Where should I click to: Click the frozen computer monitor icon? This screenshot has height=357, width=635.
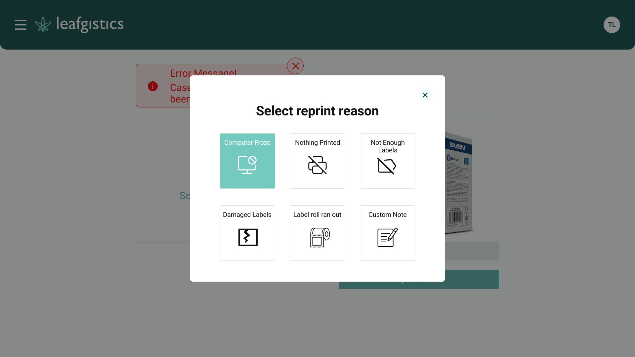click(247, 165)
